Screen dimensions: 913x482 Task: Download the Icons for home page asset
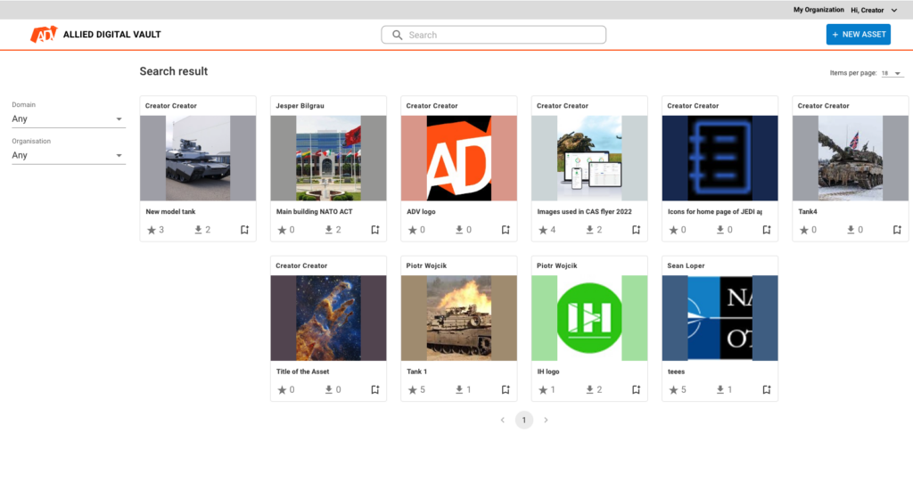pos(720,230)
